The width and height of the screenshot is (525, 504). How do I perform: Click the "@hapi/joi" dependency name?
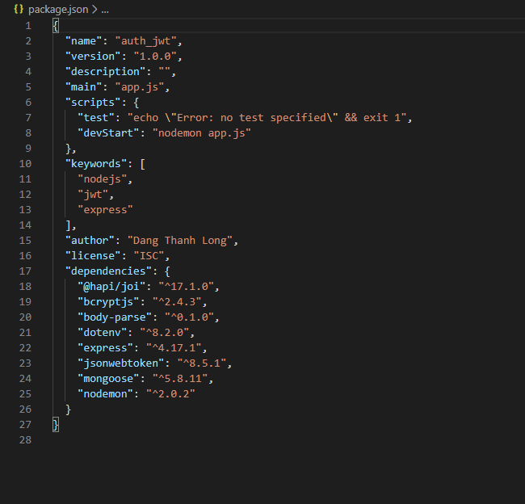click(x=111, y=287)
